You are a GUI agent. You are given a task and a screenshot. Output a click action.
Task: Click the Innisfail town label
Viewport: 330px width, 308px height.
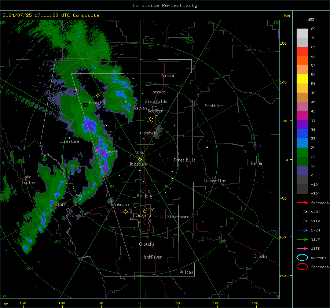point(148,133)
